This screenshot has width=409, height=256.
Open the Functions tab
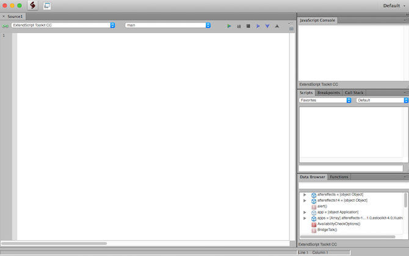coord(339,177)
